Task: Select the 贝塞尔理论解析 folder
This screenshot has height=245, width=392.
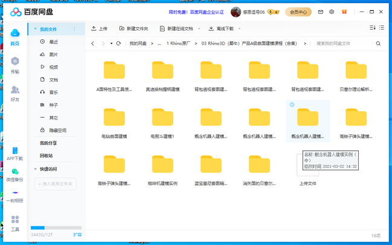Action: pyautogui.click(x=356, y=76)
